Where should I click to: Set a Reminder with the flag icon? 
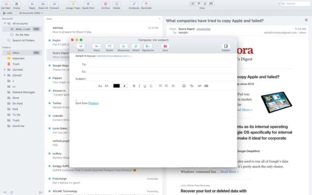click(x=146, y=4)
